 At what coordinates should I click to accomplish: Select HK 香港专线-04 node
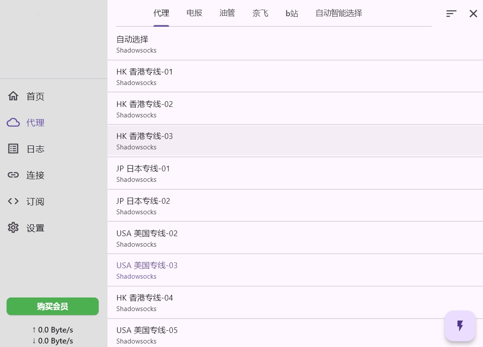[x=295, y=302]
